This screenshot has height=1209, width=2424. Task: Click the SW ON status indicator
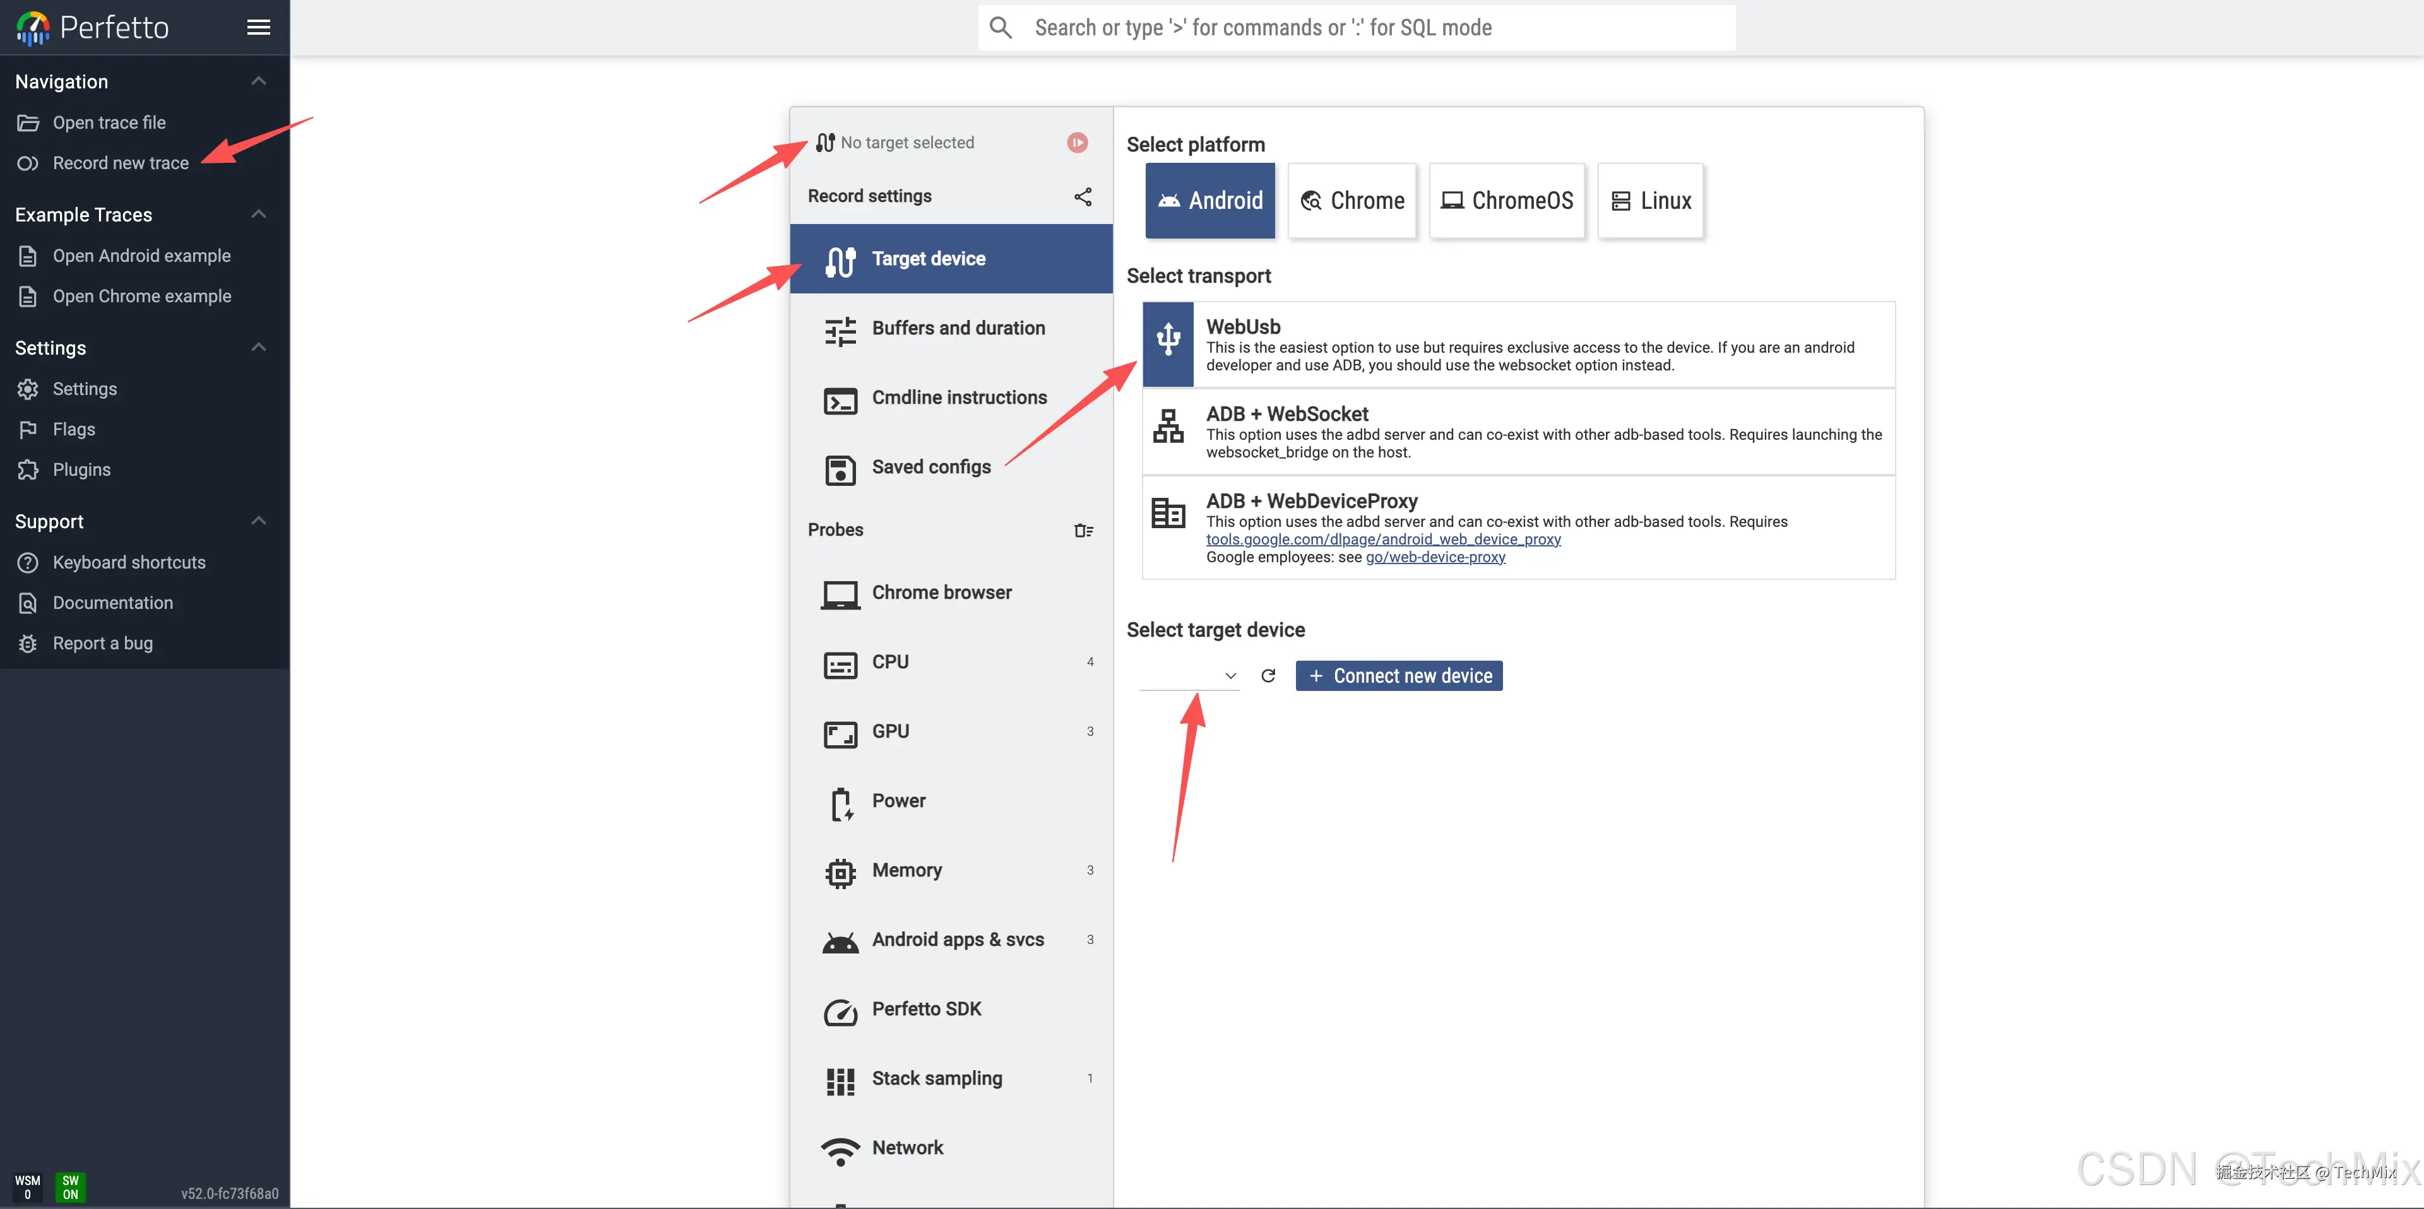click(71, 1186)
